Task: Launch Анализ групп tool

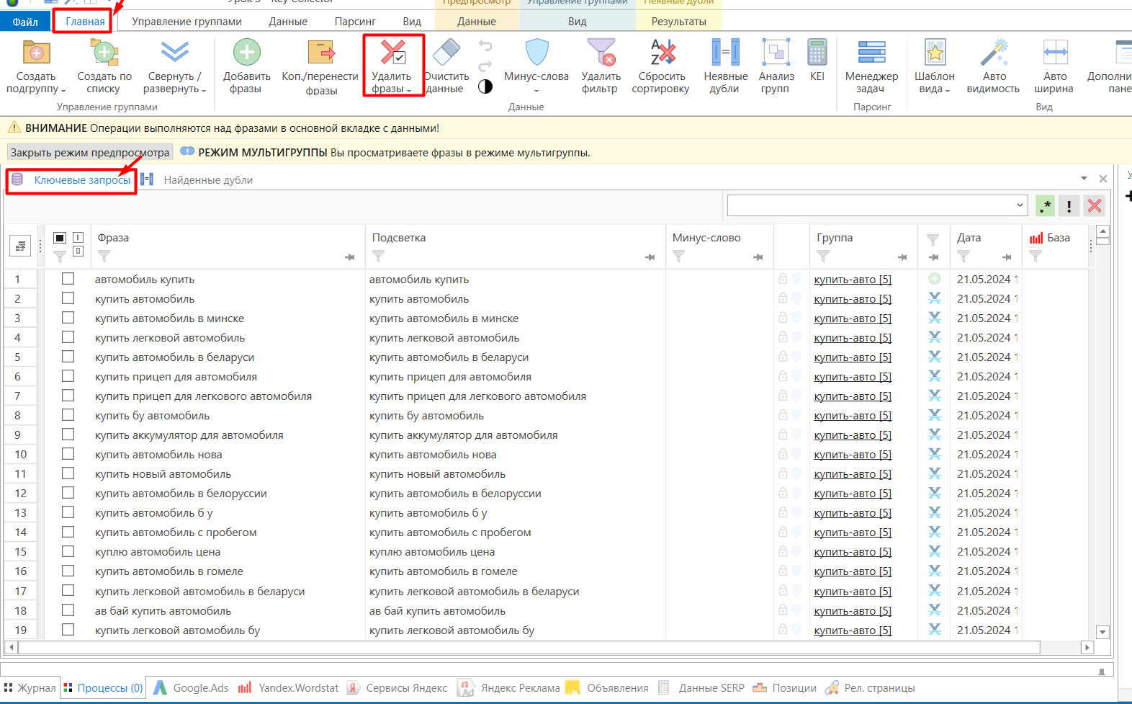Action: pos(776,53)
